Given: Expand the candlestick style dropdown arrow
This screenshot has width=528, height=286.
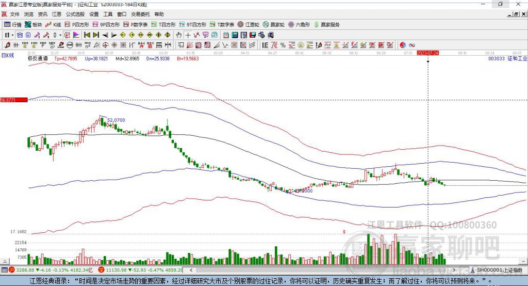Looking at the screenshot, I should click(x=60, y=35).
